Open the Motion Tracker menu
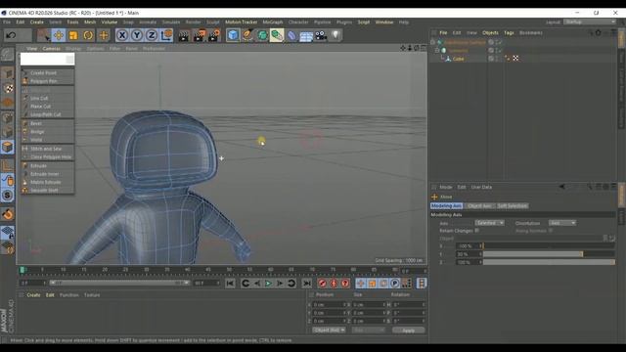The width and height of the screenshot is (626, 352). coord(242,22)
